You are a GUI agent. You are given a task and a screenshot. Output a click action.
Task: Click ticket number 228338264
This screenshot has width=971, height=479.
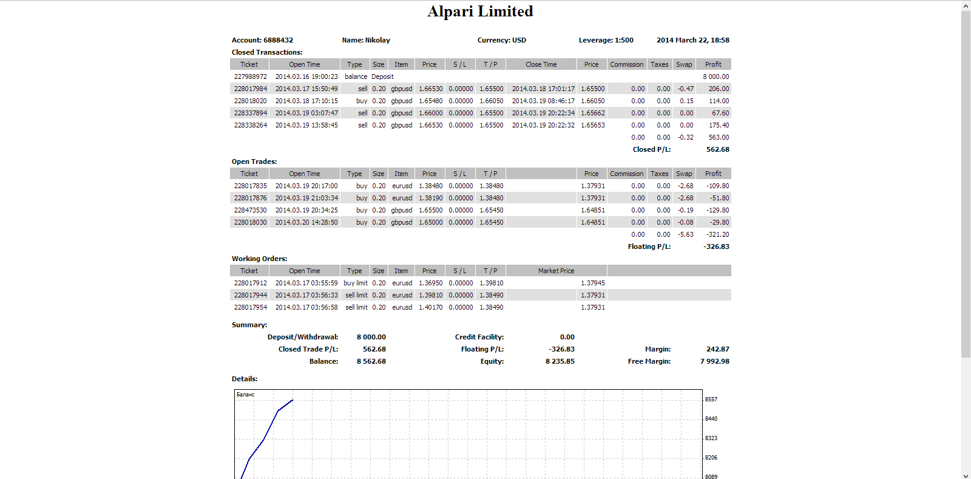(251, 125)
